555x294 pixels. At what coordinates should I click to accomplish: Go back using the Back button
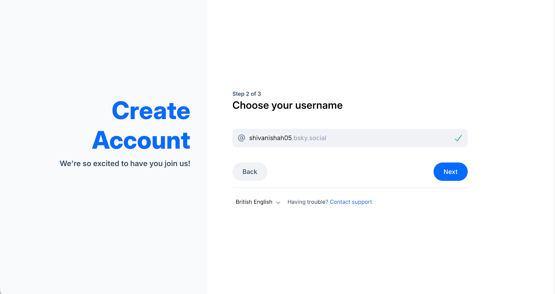249,171
